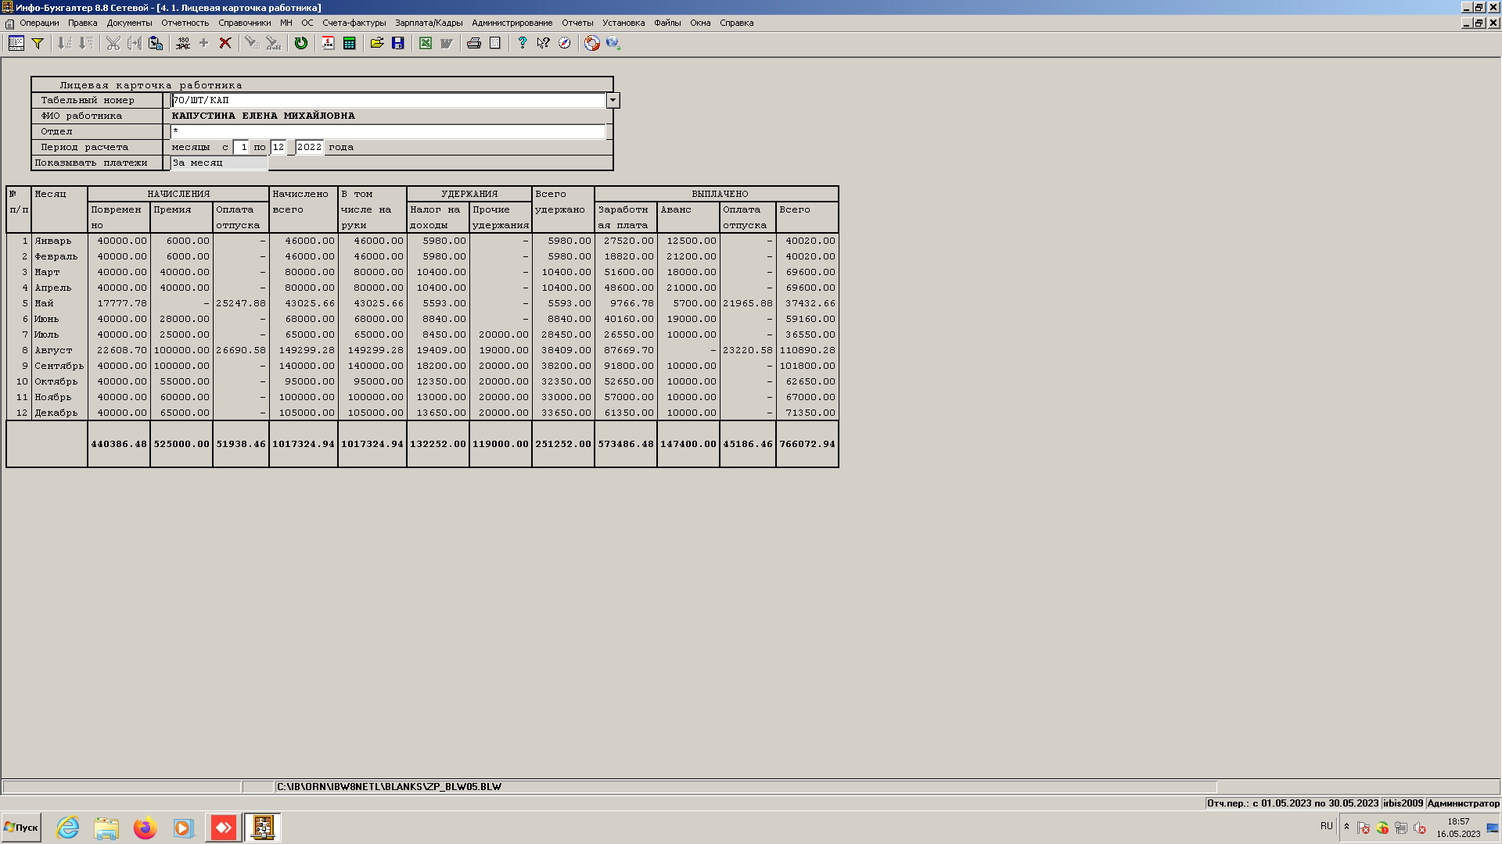Click the strikethrough 180 icon
1502x844 pixels.
point(183,43)
